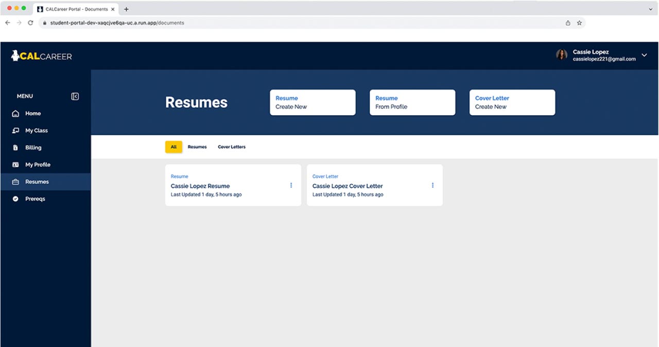Expand the account dropdown beside Cassie Lopez

(643, 54)
